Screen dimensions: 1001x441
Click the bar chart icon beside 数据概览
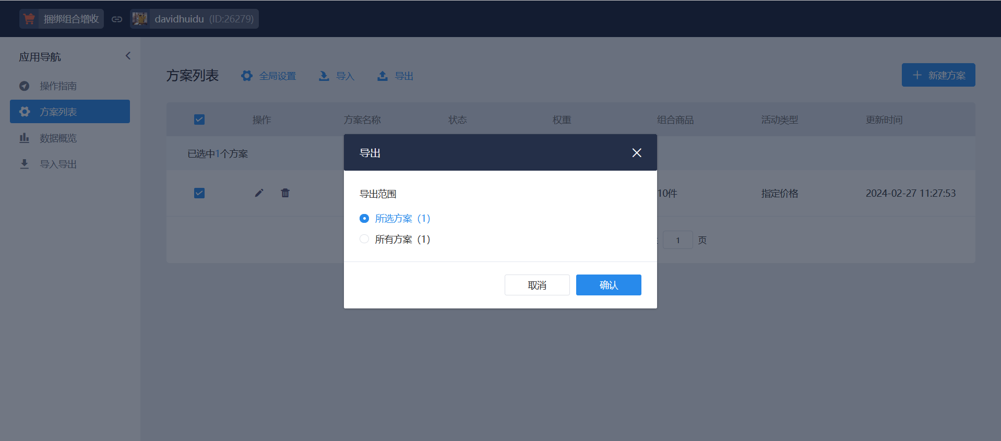[x=24, y=138]
